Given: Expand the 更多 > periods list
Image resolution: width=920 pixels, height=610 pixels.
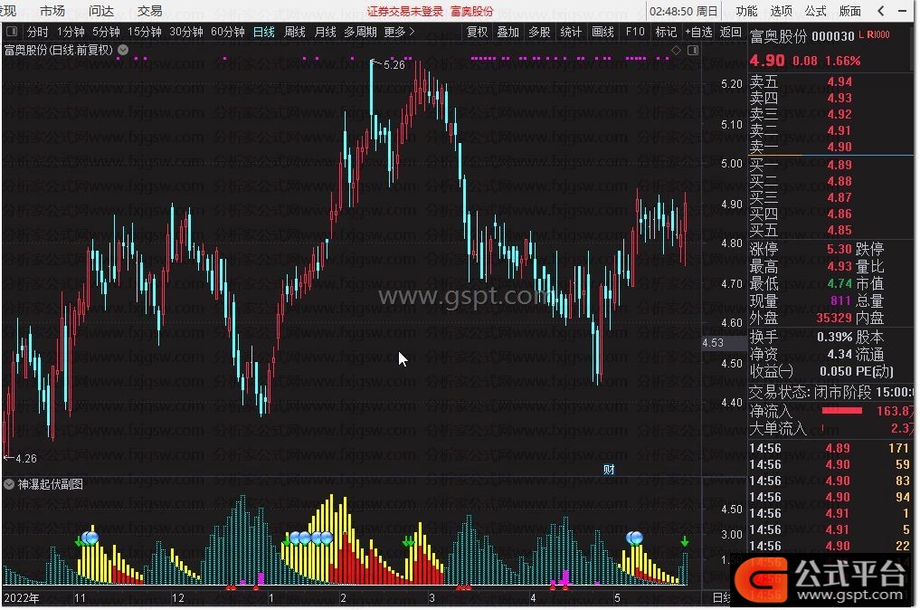Looking at the screenshot, I should (x=399, y=32).
